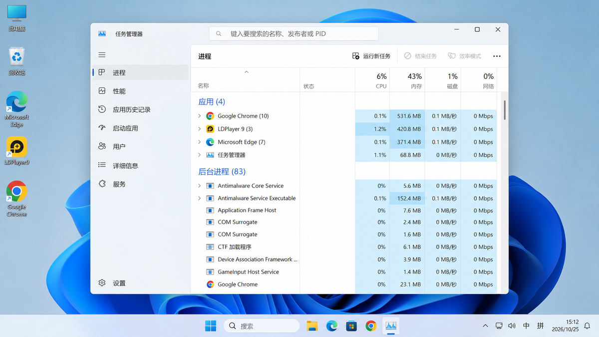Open the 应用历史记录 tab
Image resolution: width=599 pixels, height=337 pixels.
click(140, 109)
